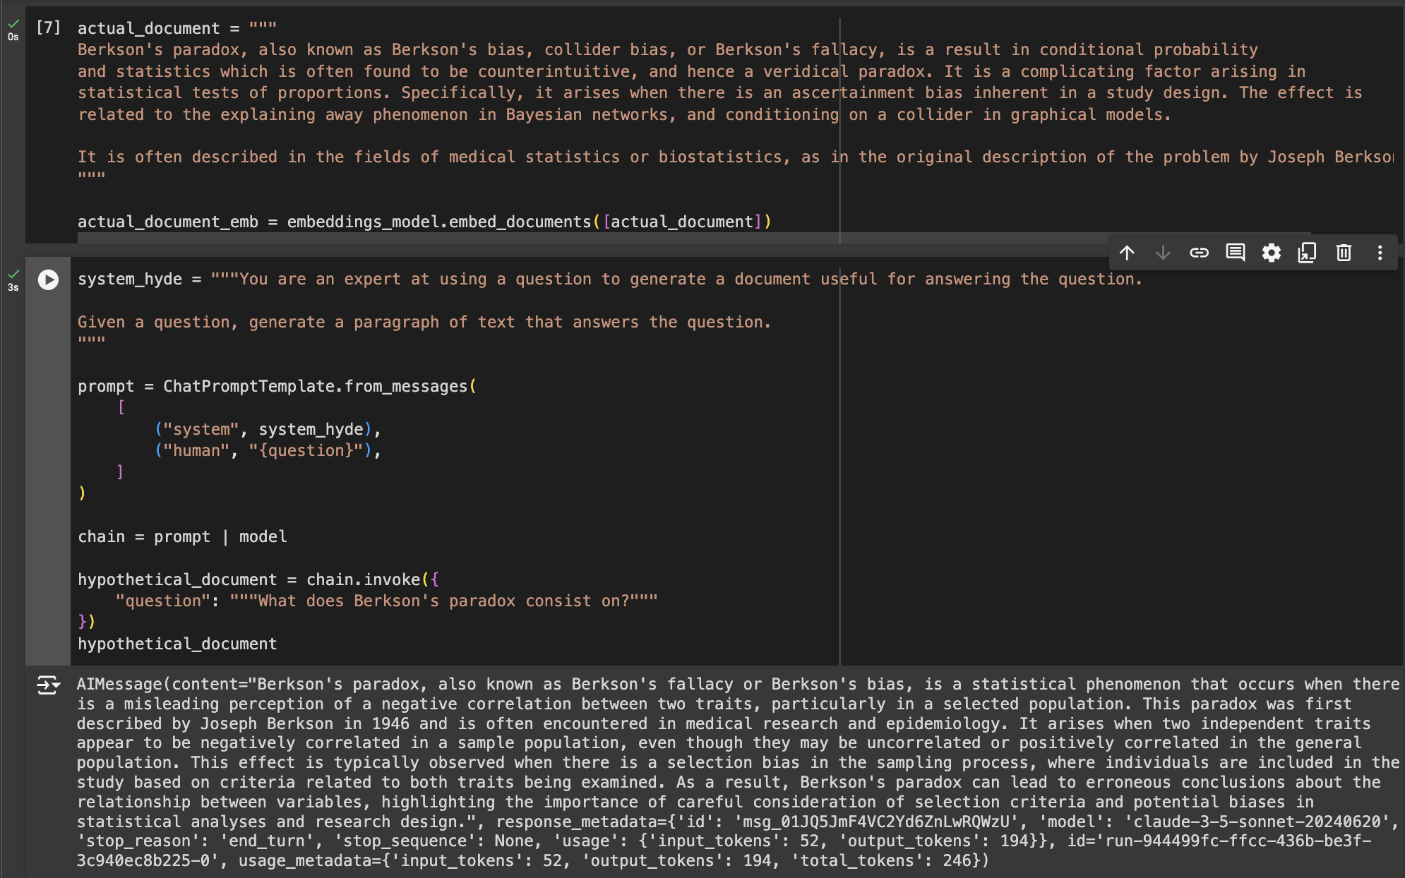Move the selected cell down
The height and width of the screenshot is (878, 1405).
(1163, 253)
